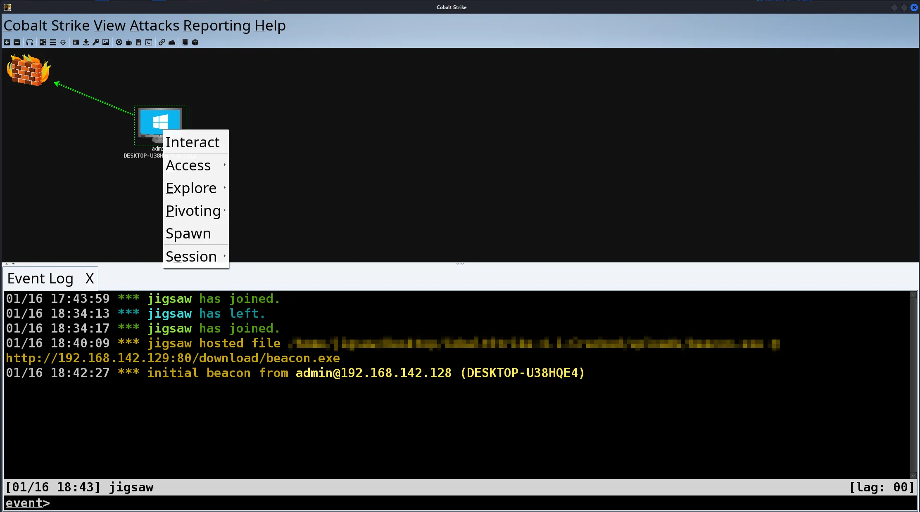Click the gear payload generator icon

coord(119,42)
